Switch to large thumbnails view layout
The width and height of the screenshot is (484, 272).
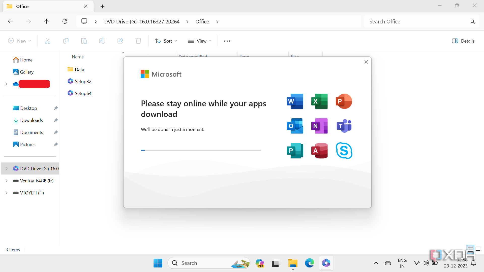pyautogui.click(x=478, y=249)
